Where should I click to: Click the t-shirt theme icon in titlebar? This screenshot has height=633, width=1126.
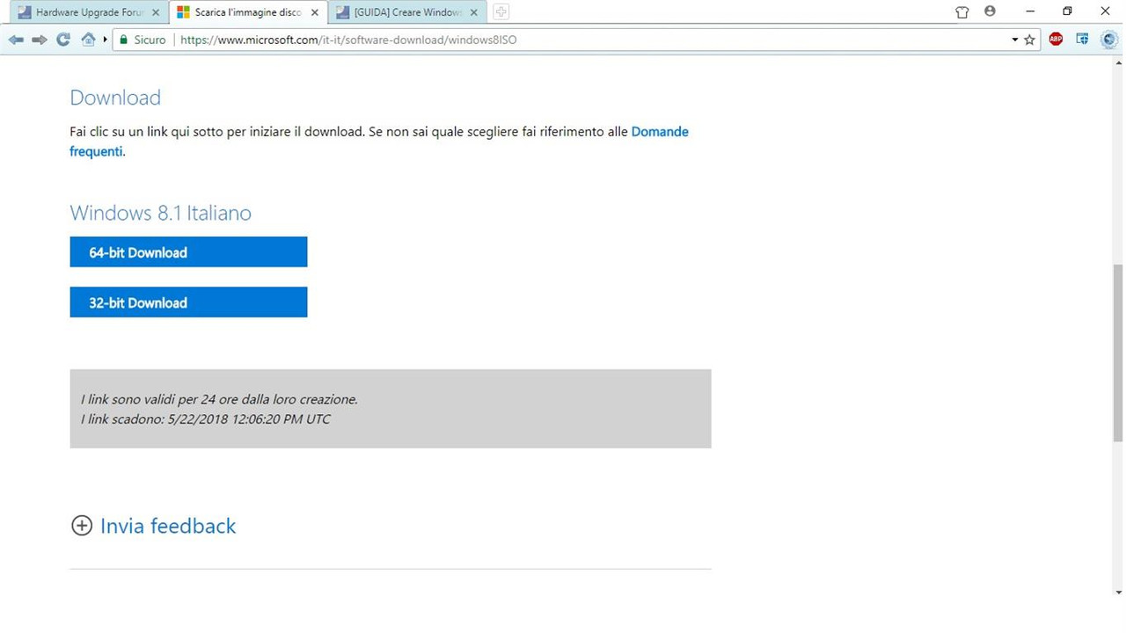[x=961, y=11]
